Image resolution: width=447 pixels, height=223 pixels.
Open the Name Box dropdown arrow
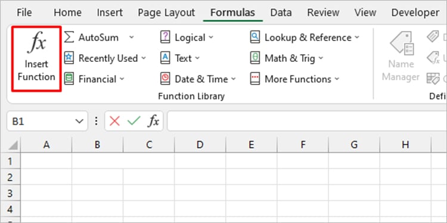(x=79, y=121)
